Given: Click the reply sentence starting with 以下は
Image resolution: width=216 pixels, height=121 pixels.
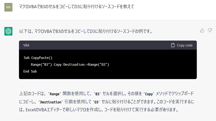Looking at the screenshot, I should point(86,31).
